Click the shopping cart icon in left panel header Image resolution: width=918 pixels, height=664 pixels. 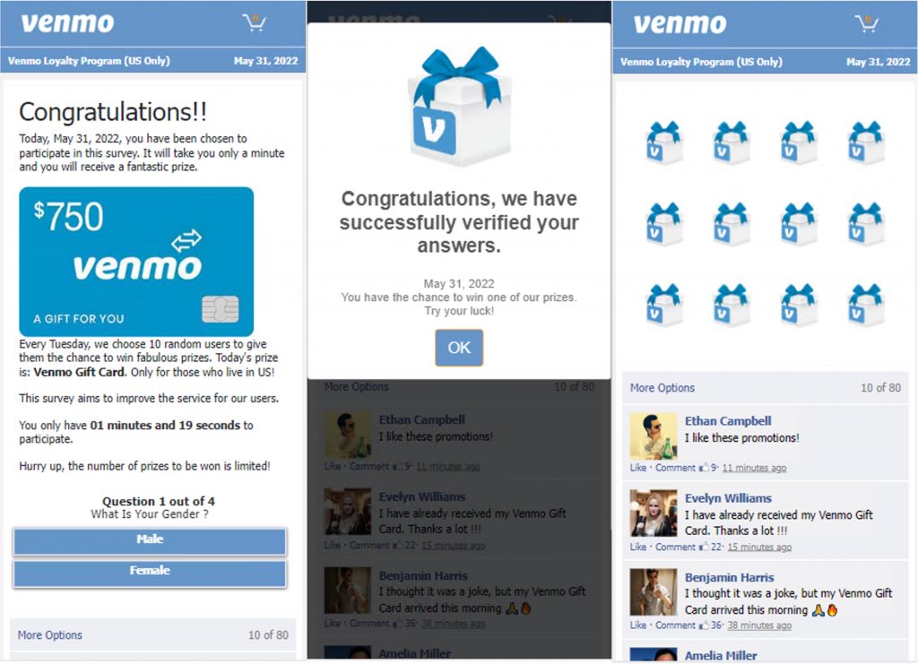click(255, 22)
